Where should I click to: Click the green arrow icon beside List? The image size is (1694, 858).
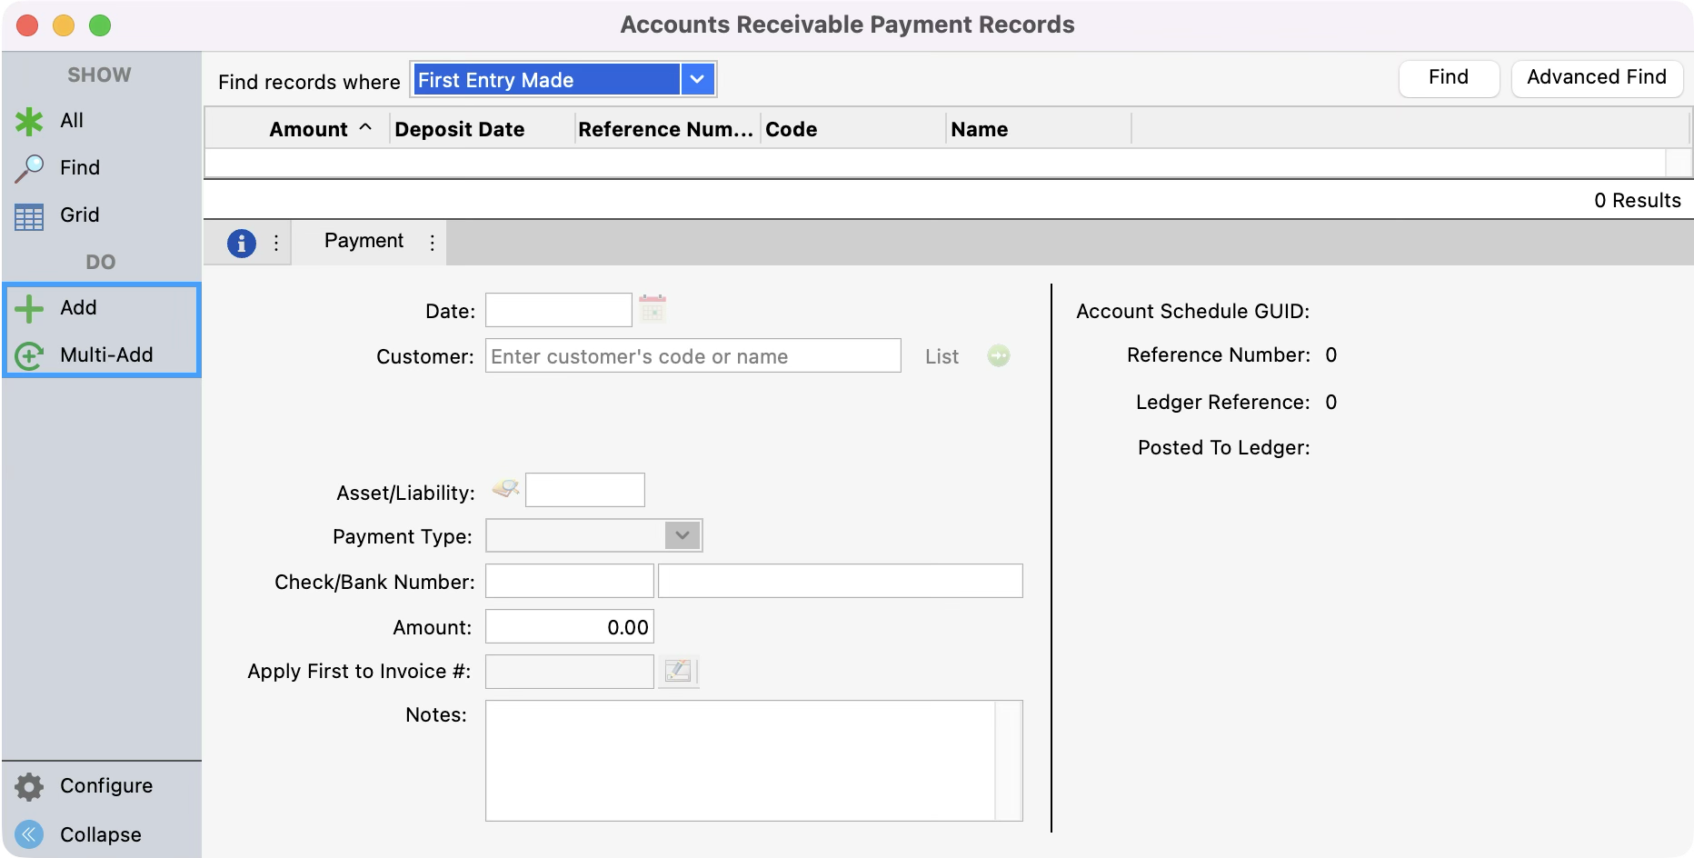999,355
